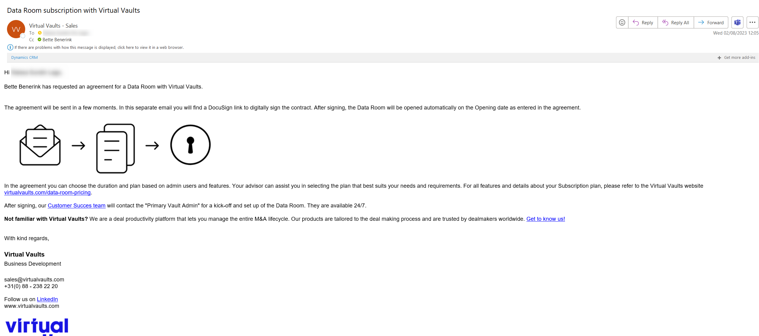Click the VV sender avatar
Screen dimensions: 759x336
pyautogui.click(x=16, y=29)
